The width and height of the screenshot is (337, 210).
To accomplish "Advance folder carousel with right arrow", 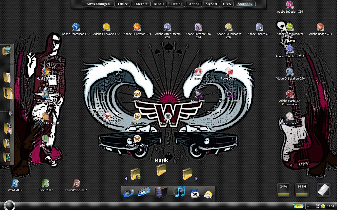I will tap(196, 178).
